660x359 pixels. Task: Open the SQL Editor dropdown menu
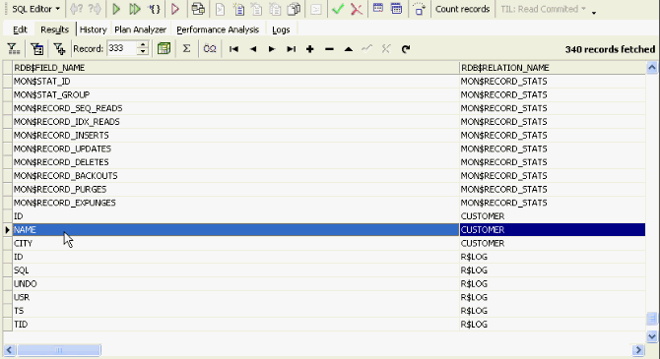(35, 9)
